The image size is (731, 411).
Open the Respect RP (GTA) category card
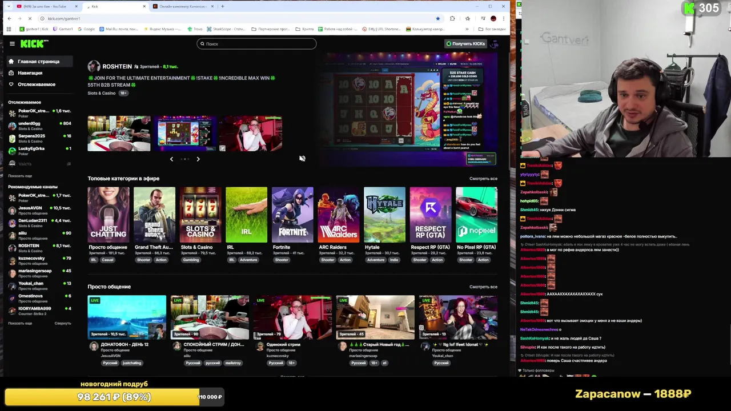pos(431,215)
